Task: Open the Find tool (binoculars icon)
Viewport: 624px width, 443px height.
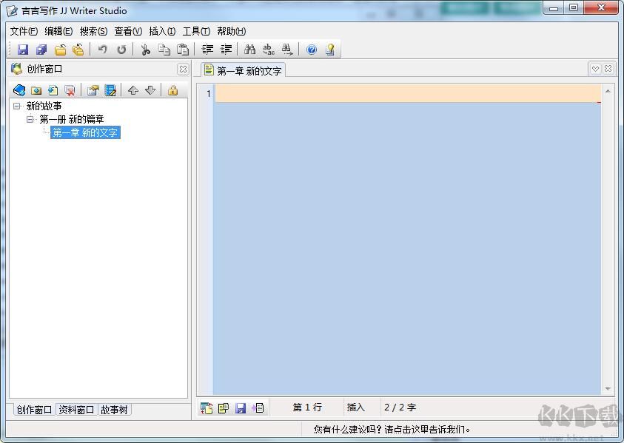Action: click(x=252, y=49)
